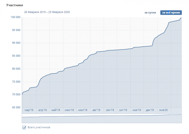Click the 90 000 y-axis value
The image size is (189, 134).
click(16, 43)
